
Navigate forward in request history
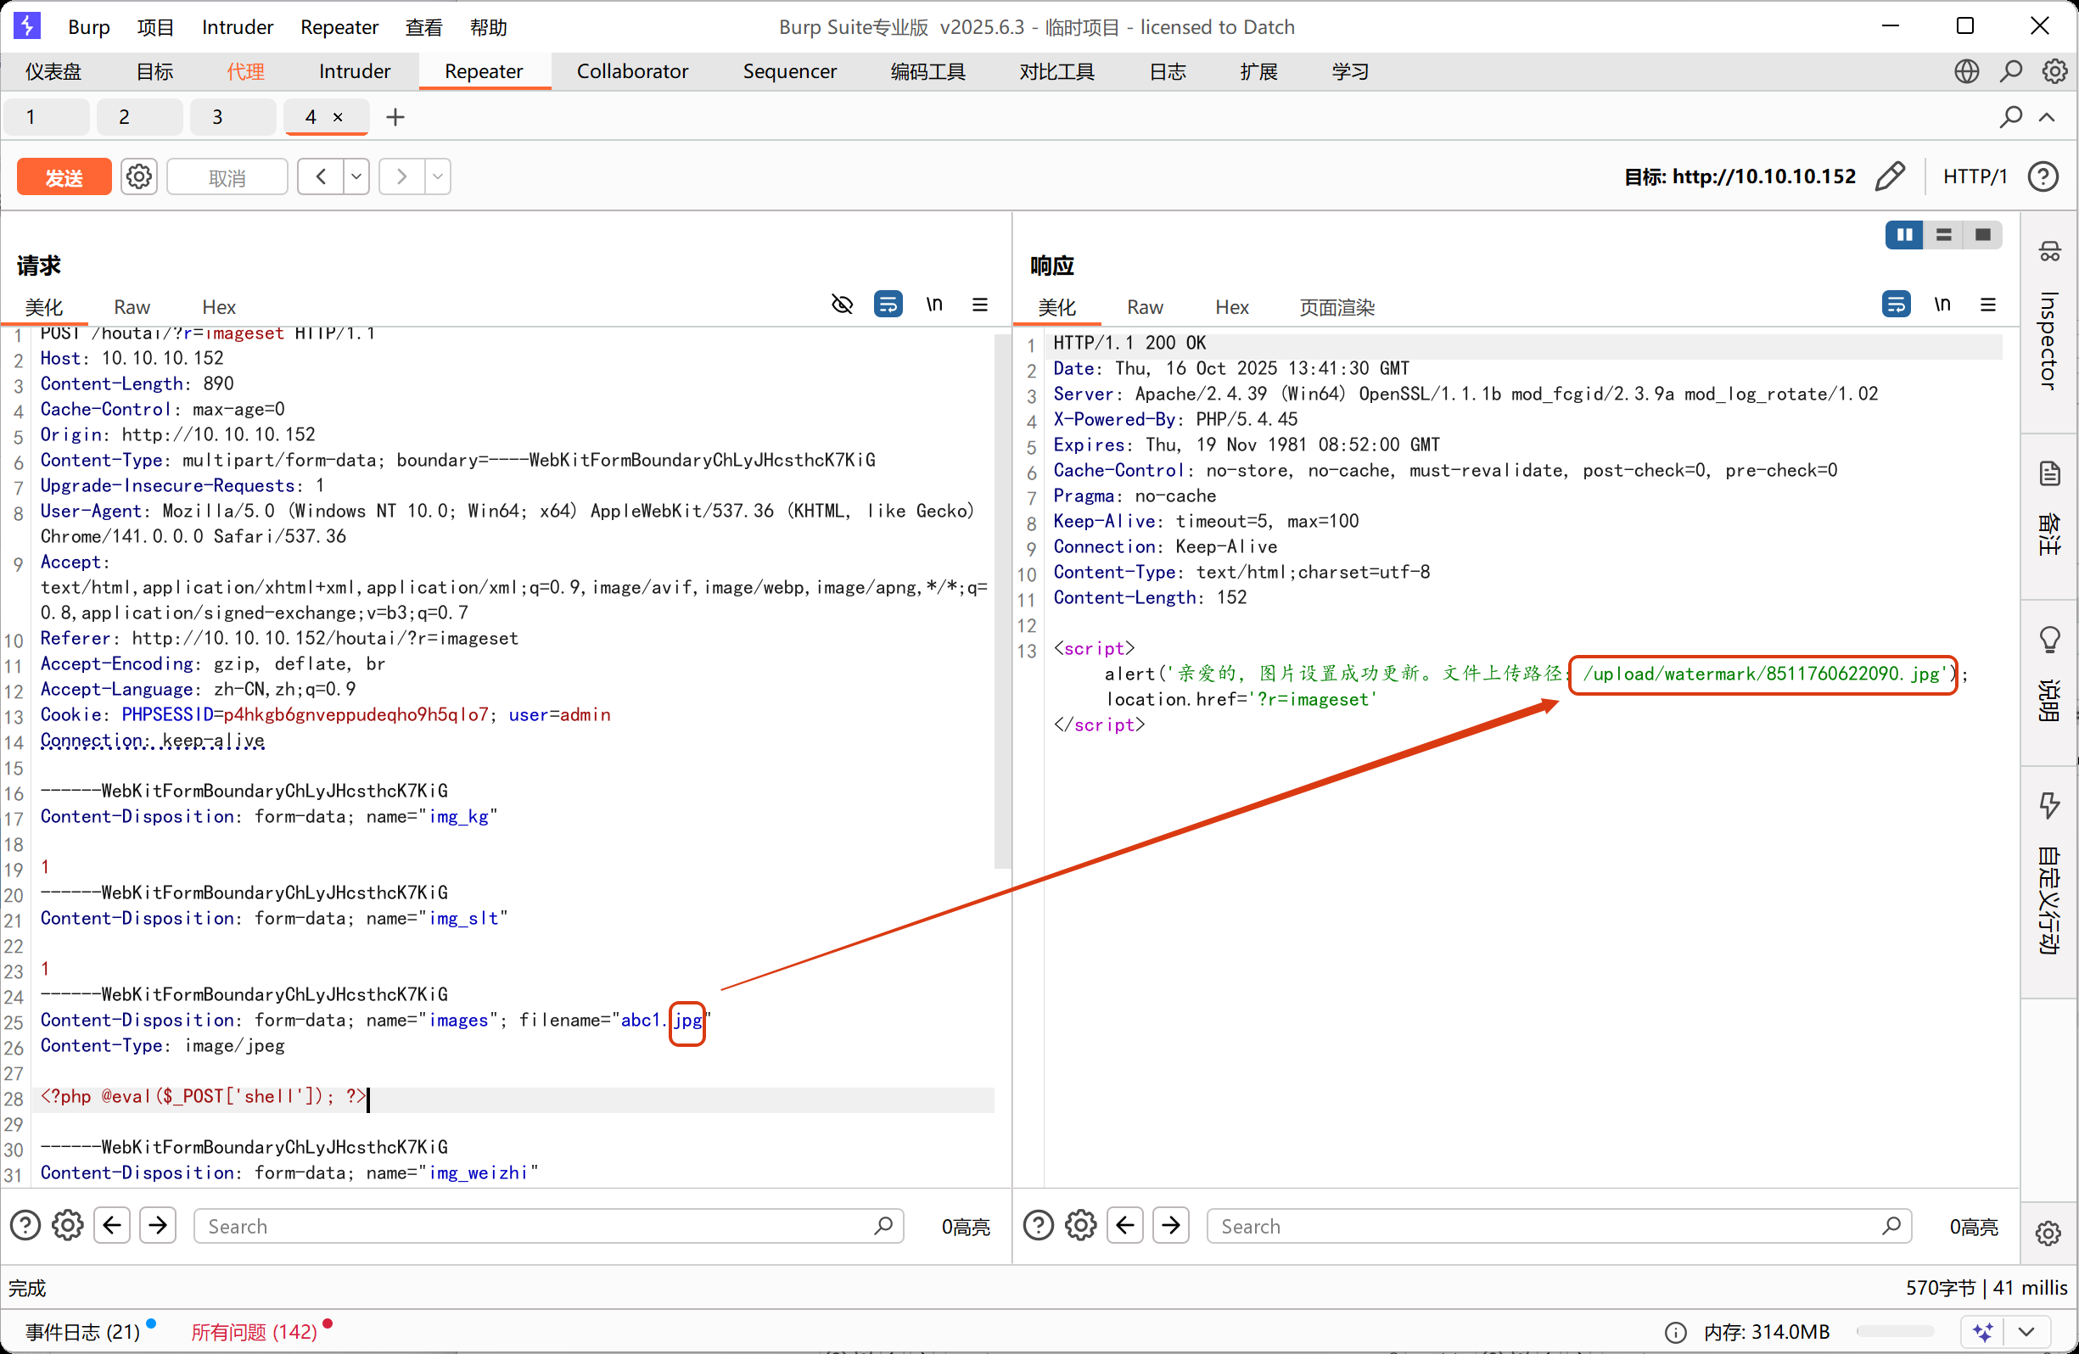point(402,176)
